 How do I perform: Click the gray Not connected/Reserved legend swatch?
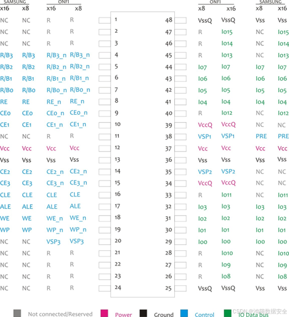click(17, 313)
